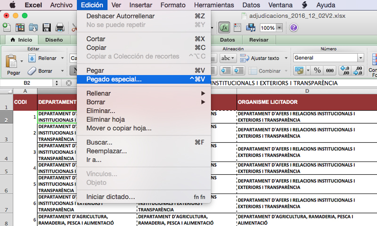Select Pegado especial... menu item

pyautogui.click(x=144, y=79)
